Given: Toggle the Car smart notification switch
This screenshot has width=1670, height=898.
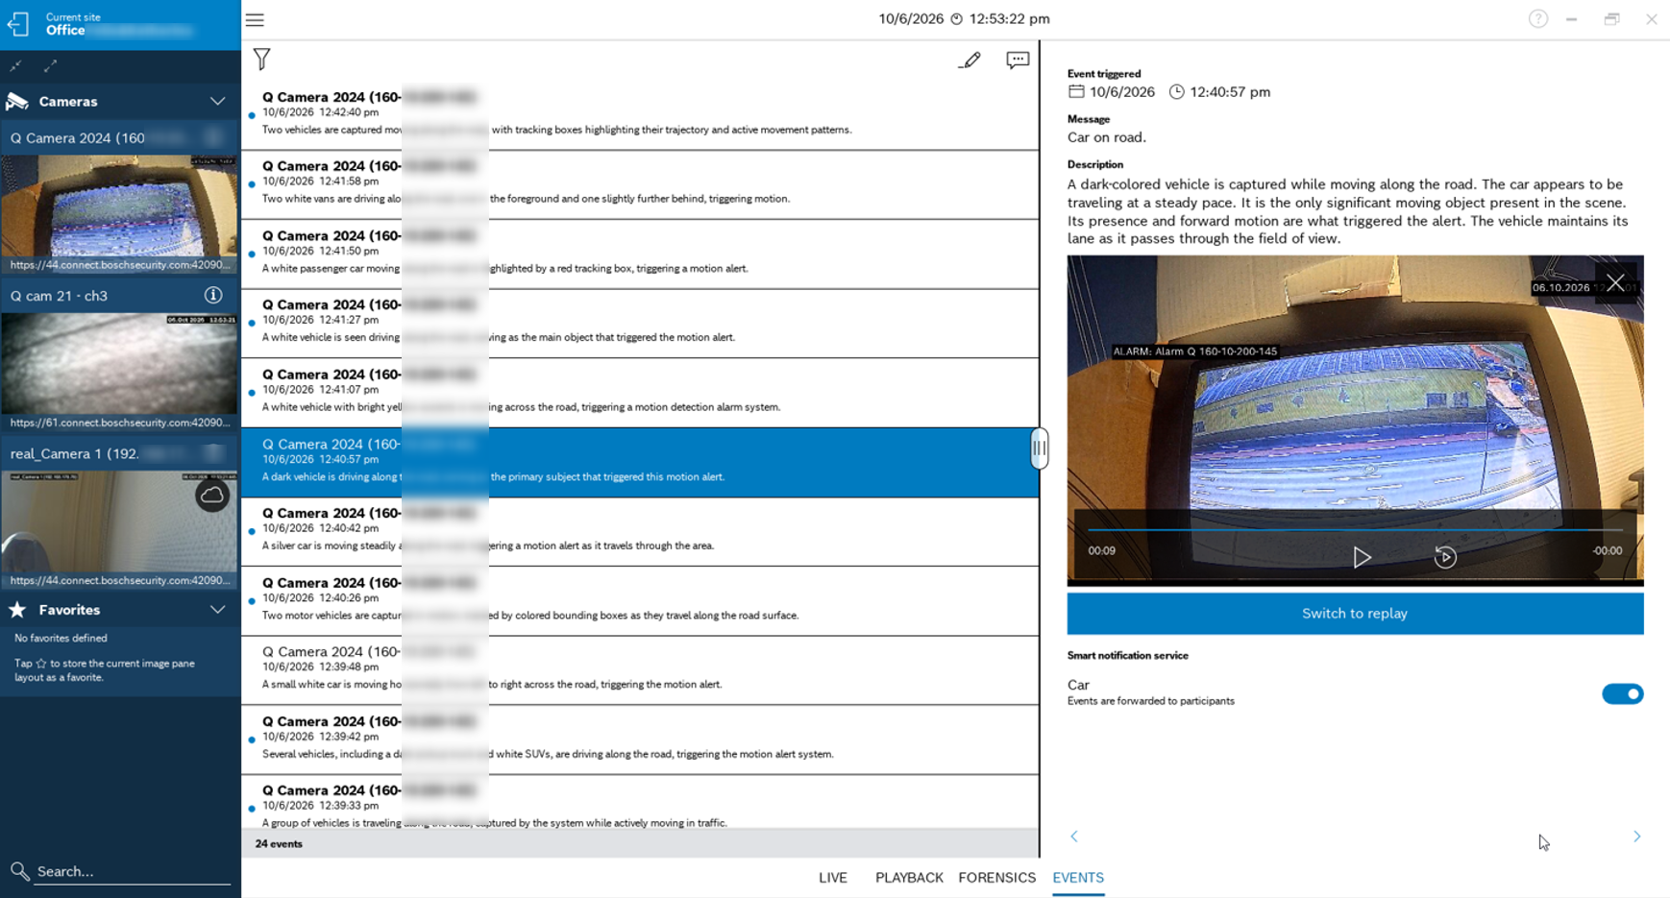Looking at the screenshot, I should [1622, 693].
